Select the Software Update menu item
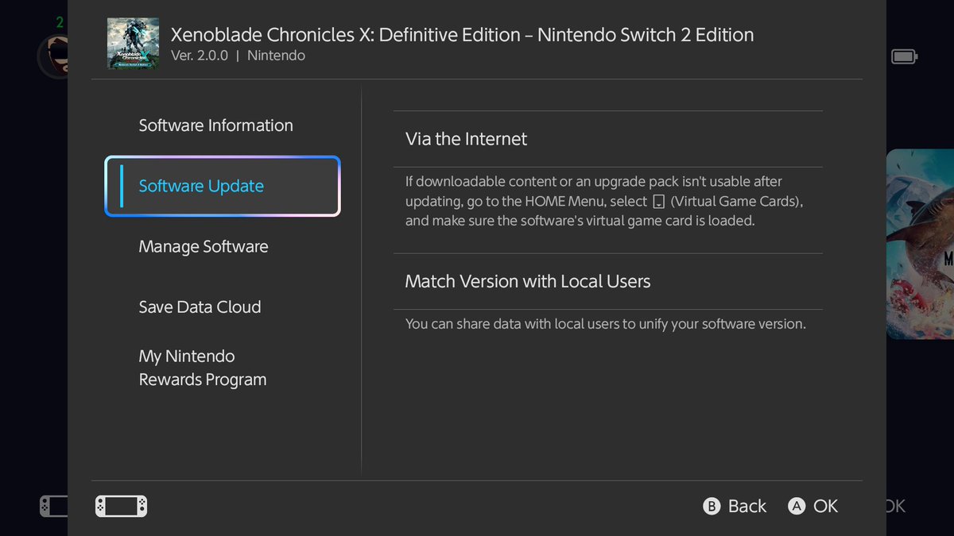The height and width of the screenshot is (536, 954). pos(223,186)
